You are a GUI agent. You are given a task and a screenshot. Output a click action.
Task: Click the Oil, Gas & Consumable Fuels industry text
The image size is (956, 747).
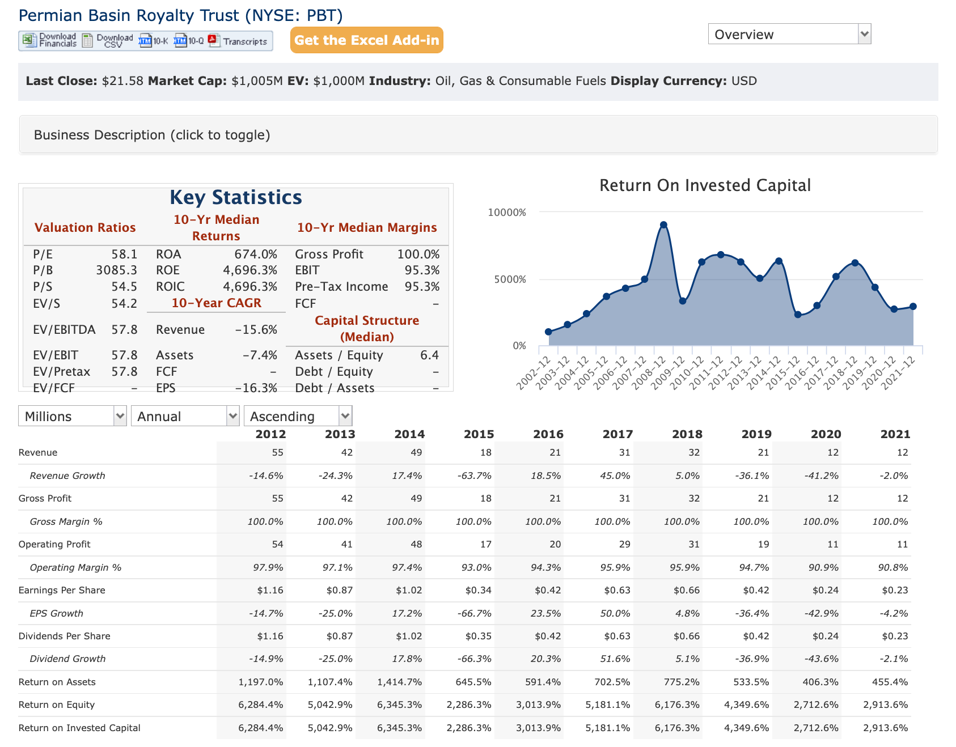521,80
